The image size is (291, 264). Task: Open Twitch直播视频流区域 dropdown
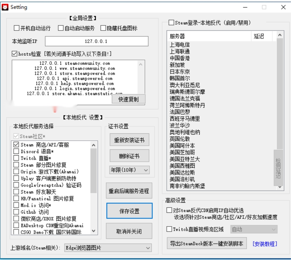pyautogui.click(x=254, y=229)
